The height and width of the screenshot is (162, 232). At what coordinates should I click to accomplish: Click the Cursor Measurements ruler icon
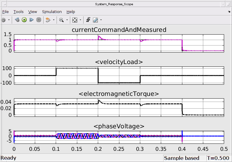(95, 20)
